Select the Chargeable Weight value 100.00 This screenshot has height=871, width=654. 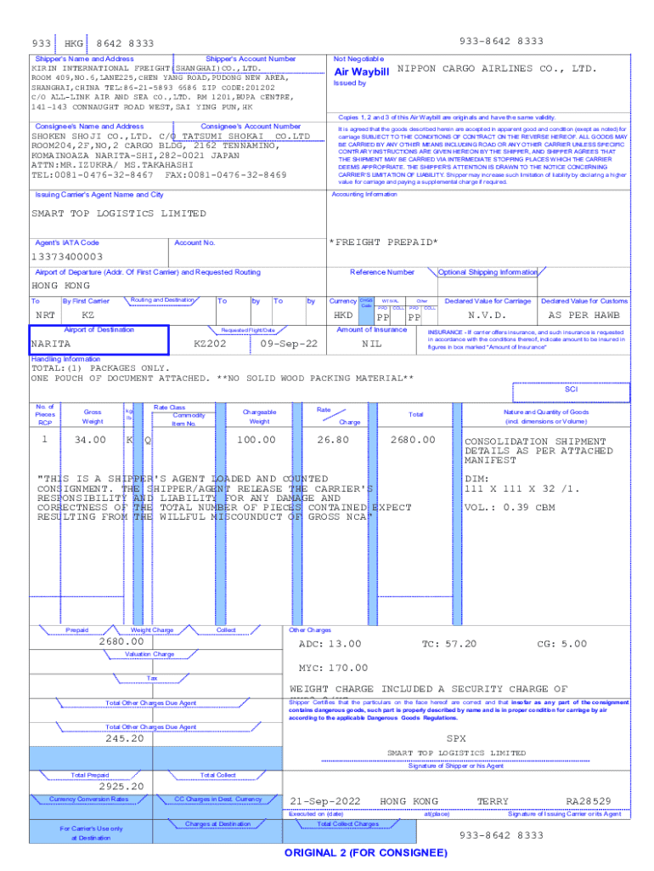pyautogui.click(x=256, y=440)
